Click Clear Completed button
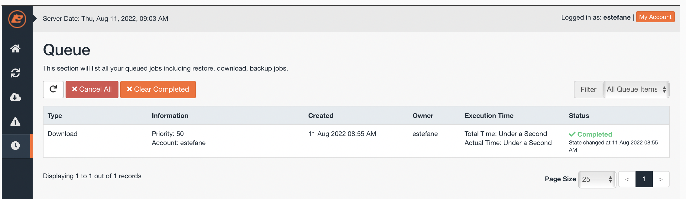The image size is (686, 199). (158, 89)
